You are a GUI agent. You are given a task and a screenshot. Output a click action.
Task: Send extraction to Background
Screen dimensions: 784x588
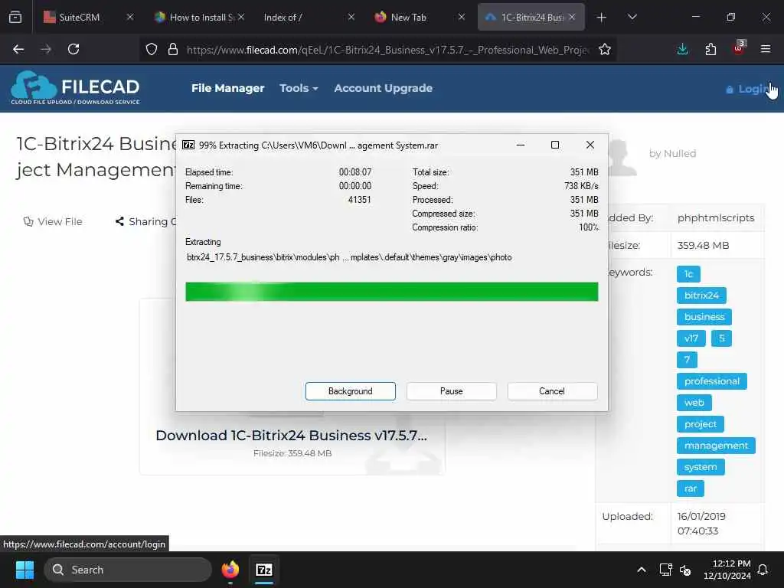(x=350, y=391)
